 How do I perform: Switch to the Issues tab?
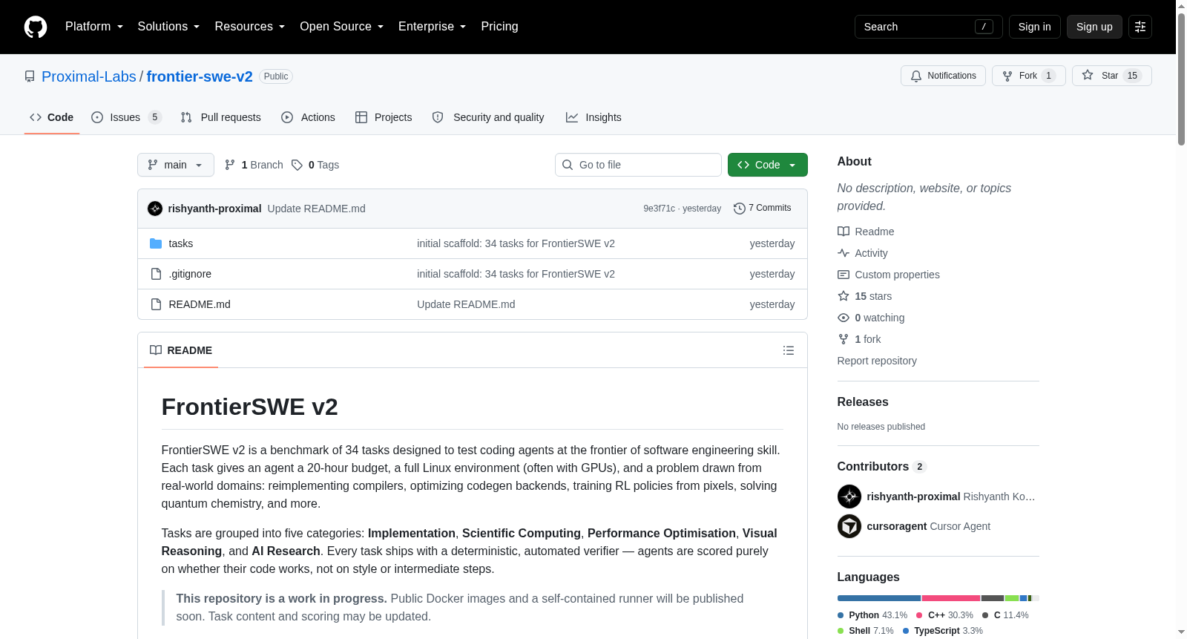coord(126,117)
